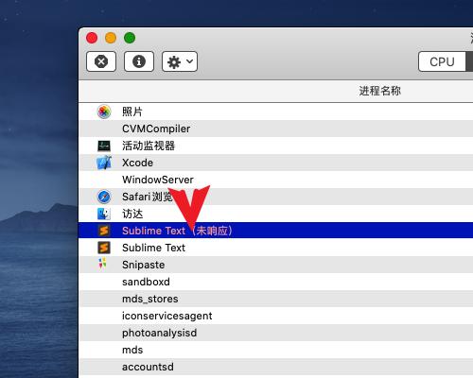Select the WindowServer process row

(x=275, y=180)
